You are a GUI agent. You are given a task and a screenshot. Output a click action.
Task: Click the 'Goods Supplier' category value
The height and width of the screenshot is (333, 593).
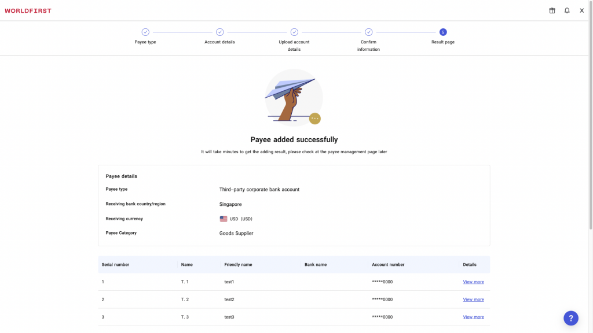tap(236, 234)
